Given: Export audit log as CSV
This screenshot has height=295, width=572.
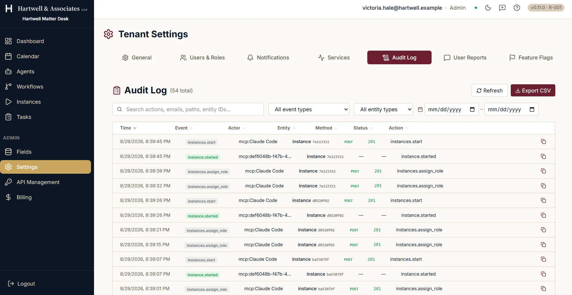Looking at the screenshot, I should pos(533,90).
